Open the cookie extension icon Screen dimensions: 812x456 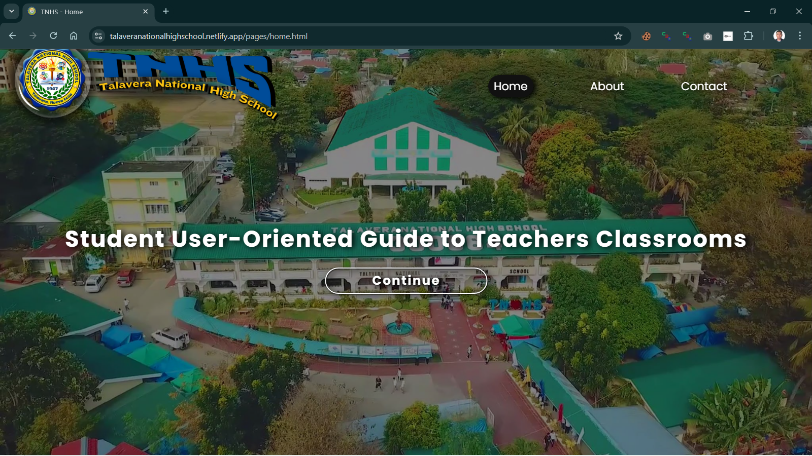(646, 36)
